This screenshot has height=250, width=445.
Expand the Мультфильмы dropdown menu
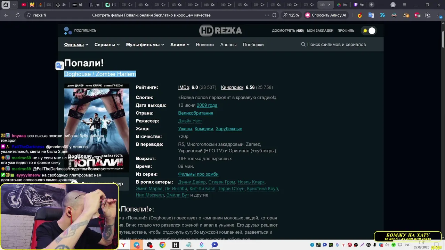point(145,44)
